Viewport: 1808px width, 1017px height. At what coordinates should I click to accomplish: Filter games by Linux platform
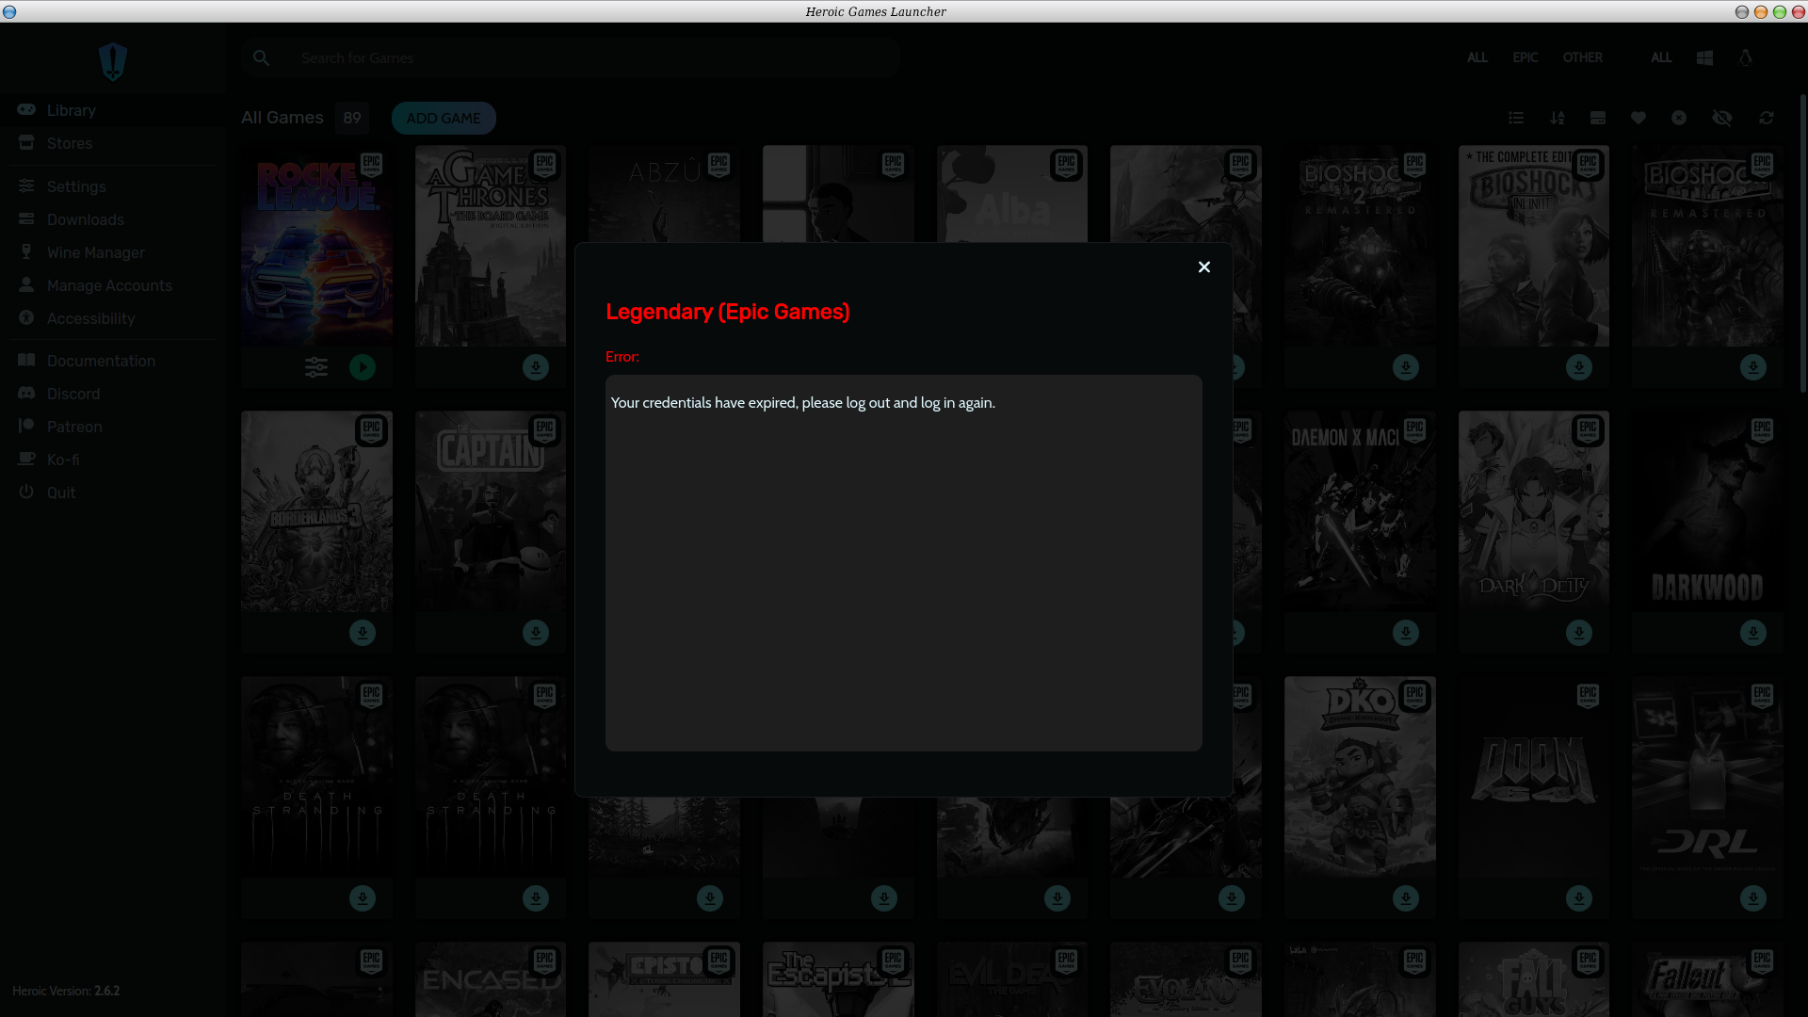pos(1745,57)
